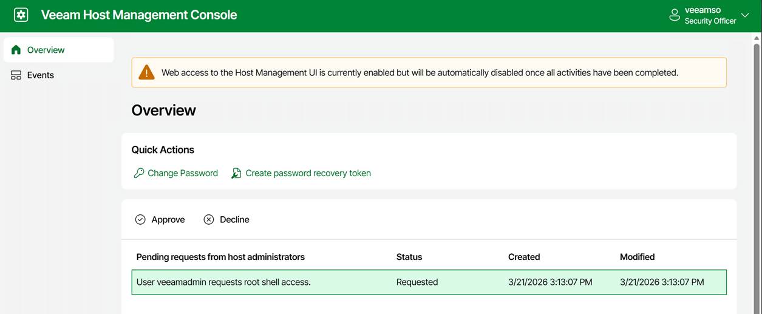Click the Approve checkmark circle icon
This screenshot has height=314, width=762.
140,219
